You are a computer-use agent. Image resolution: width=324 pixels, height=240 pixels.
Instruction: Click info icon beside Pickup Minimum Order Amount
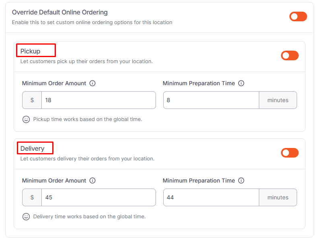coord(92,84)
